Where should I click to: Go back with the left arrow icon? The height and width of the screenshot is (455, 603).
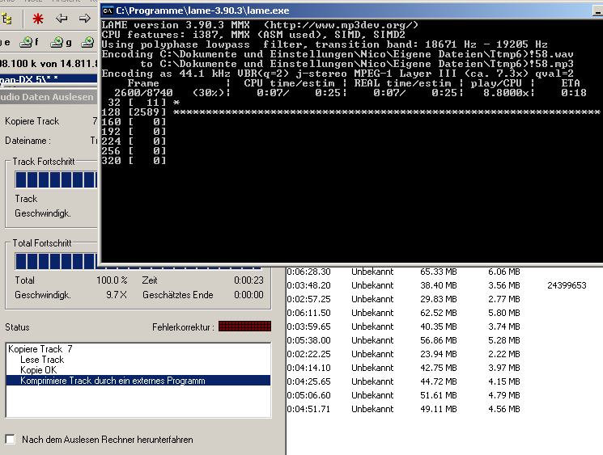coord(62,18)
